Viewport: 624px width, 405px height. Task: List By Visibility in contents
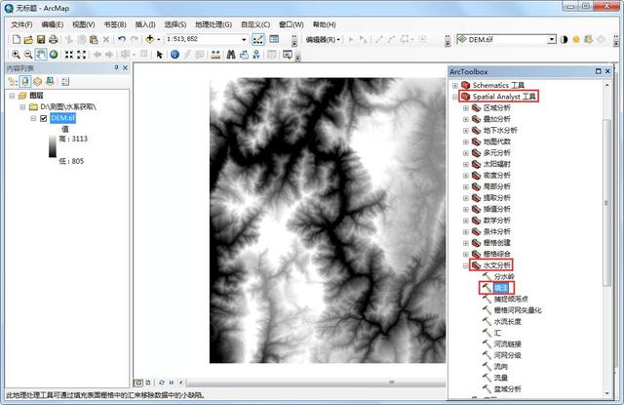tap(37, 82)
